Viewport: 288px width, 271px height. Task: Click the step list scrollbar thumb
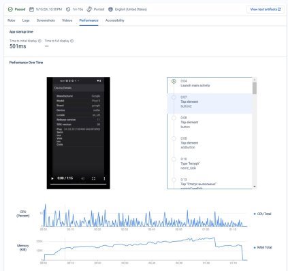coord(255,88)
